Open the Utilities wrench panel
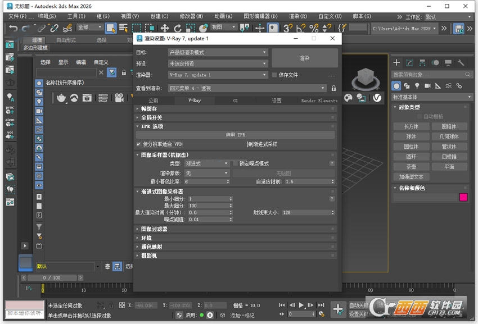The height and width of the screenshot is (324, 478). (x=461, y=63)
